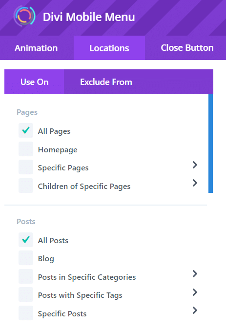Click the Posts section heading
This screenshot has height=332, width=226.
26,222
